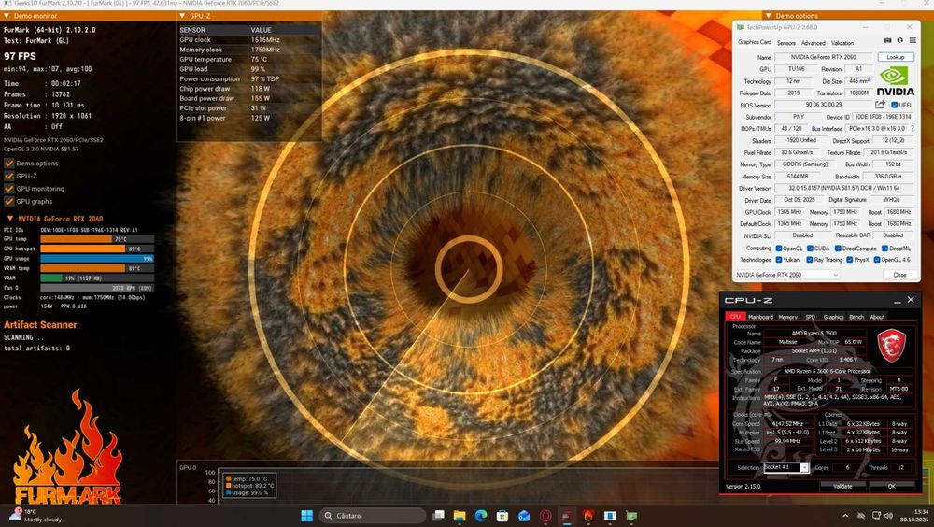Toggle the Ray Tracing checkbox
The height and width of the screenshot is (527, 934).
click(x=810, y=260)
